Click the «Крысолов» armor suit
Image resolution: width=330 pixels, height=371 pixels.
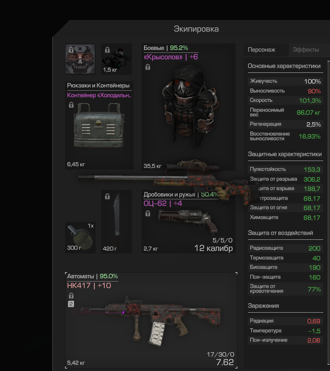point(188,107)
